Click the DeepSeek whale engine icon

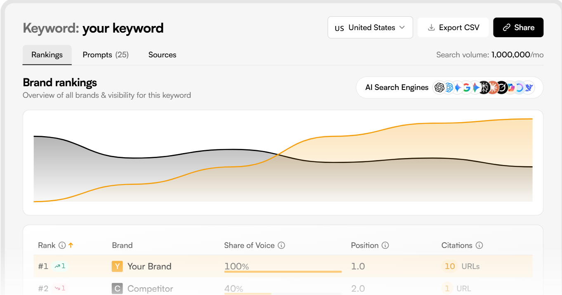pos(528,87)
